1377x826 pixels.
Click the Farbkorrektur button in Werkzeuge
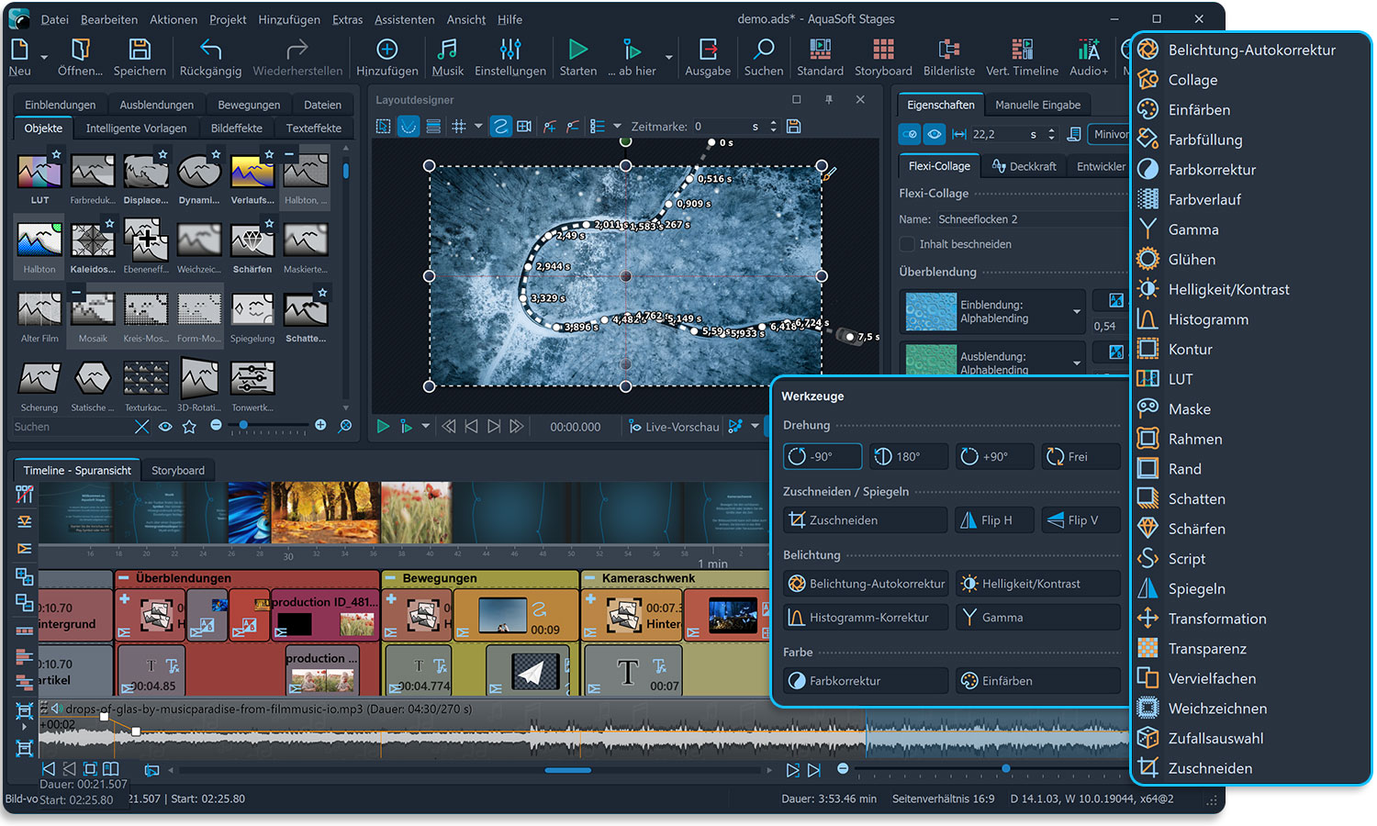[x=865, y=681]
